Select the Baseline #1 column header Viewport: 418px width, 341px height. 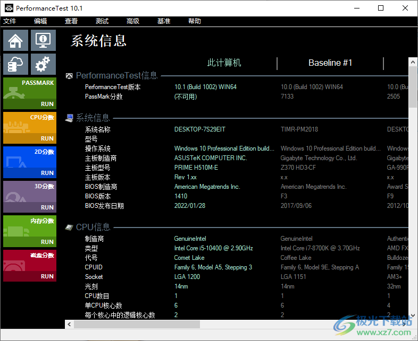point(330,63)
